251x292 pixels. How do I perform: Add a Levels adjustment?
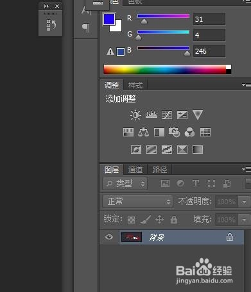[151, 115]
